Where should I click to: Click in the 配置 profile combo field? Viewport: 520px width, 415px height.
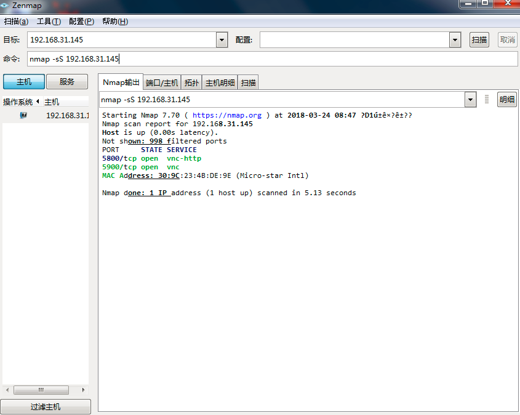(x=354, y=40)
